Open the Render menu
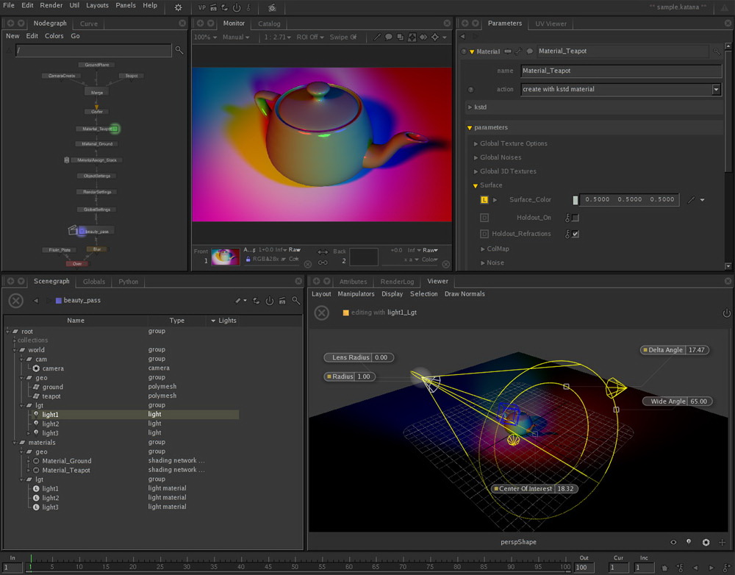 point(51,5)
